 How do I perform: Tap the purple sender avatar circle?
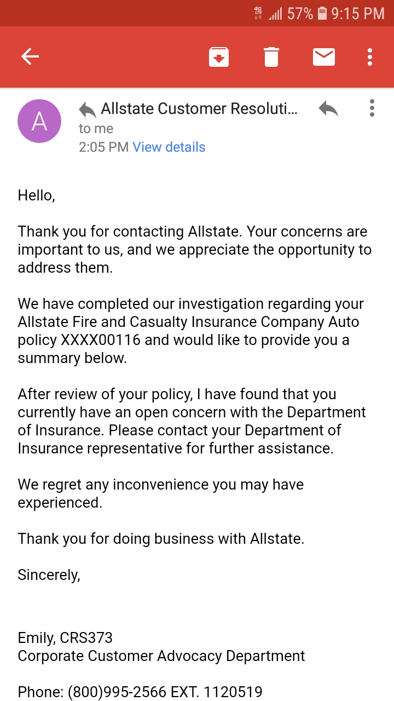click(39, 121)
